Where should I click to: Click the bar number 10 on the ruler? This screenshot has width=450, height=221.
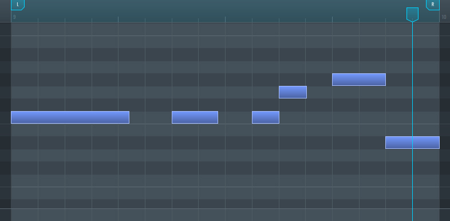(x=444, y=17)
